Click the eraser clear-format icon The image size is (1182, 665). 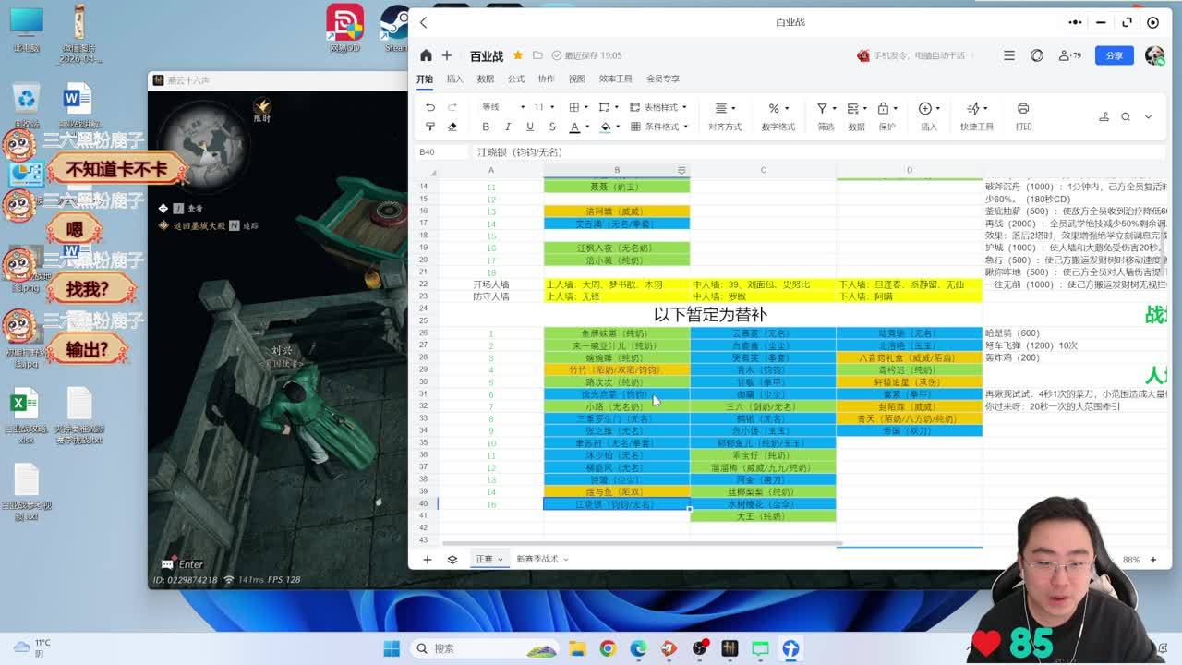click(452, 127)
